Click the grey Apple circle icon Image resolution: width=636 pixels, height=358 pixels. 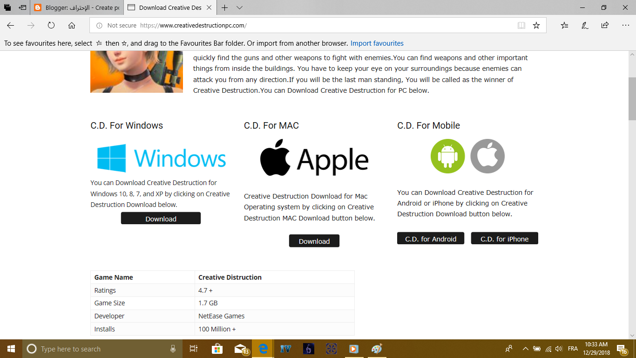487,156
